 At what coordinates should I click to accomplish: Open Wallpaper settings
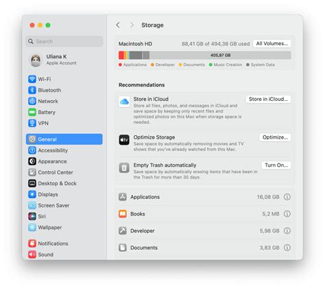click(64, 227)
